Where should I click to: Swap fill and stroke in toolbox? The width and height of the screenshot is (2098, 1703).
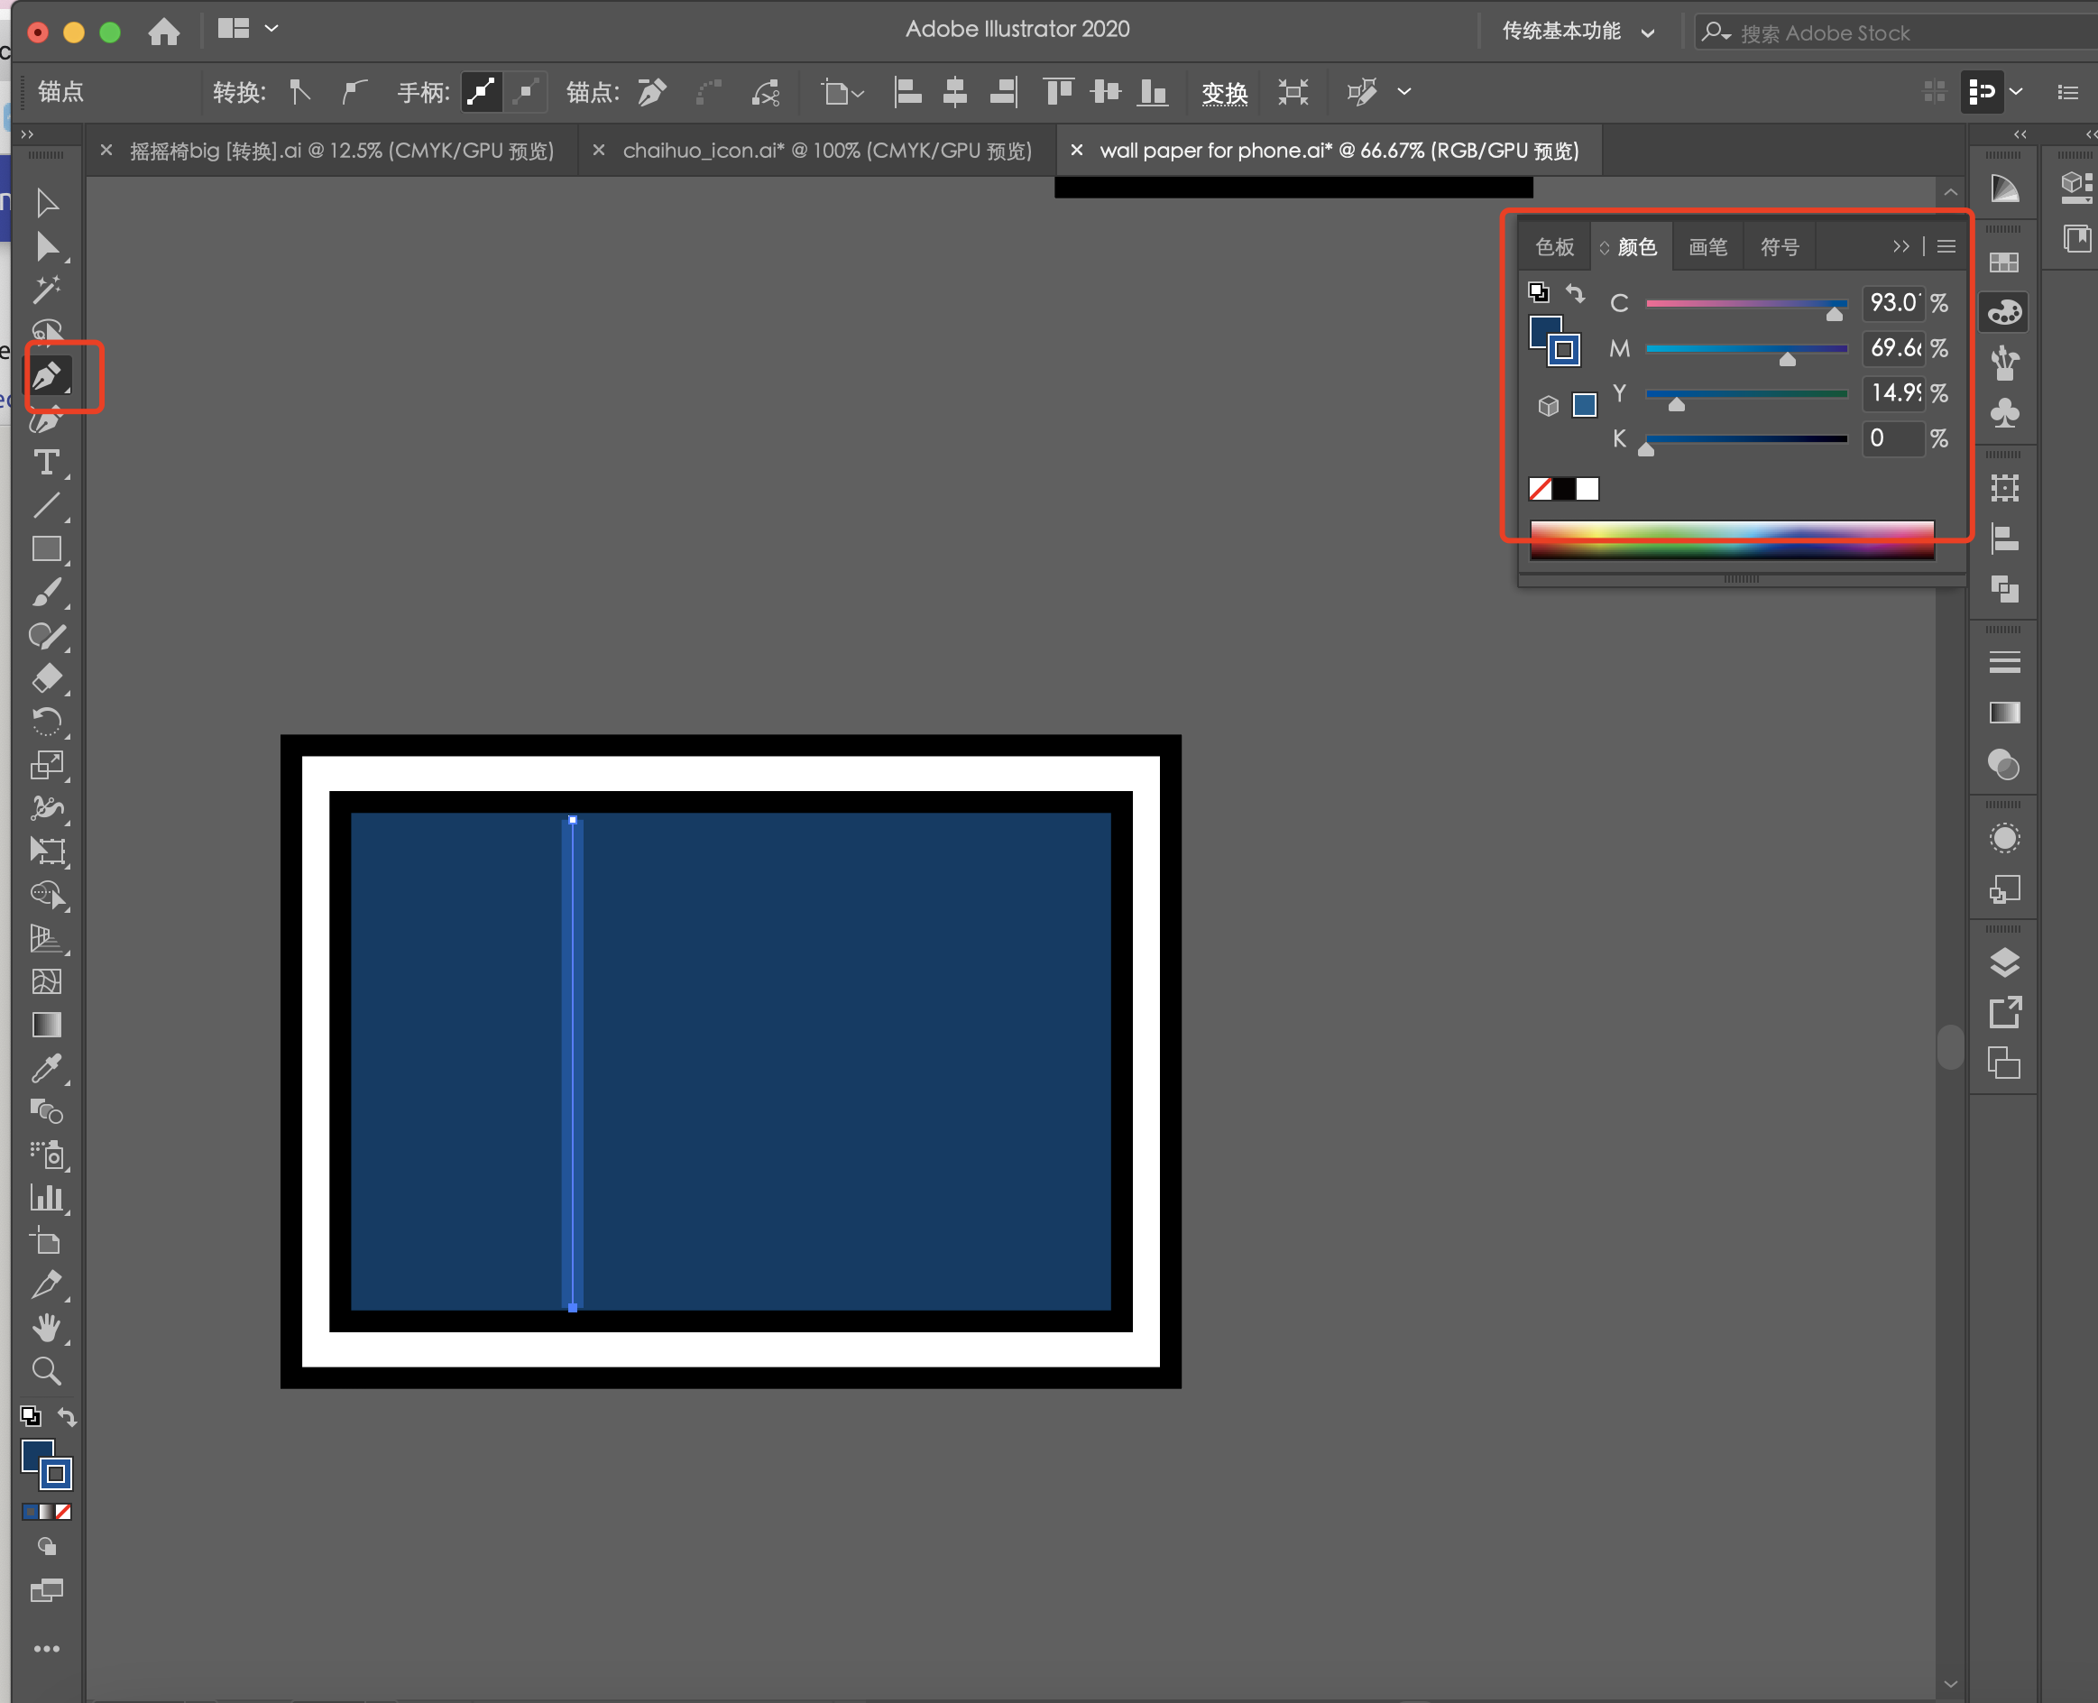pos(67,1416)
